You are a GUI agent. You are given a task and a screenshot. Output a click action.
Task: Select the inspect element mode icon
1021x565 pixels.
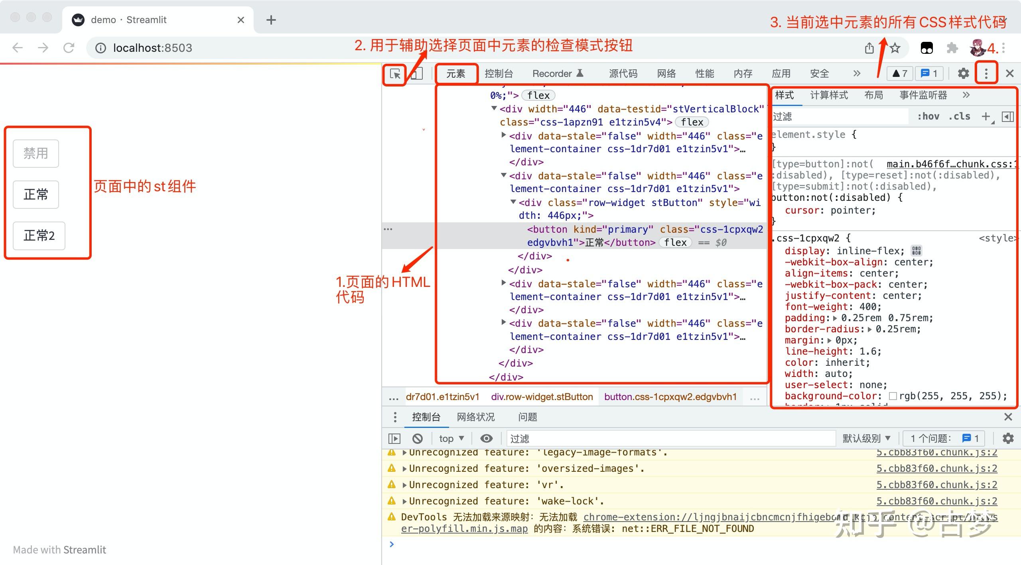[x=395, y=74]
